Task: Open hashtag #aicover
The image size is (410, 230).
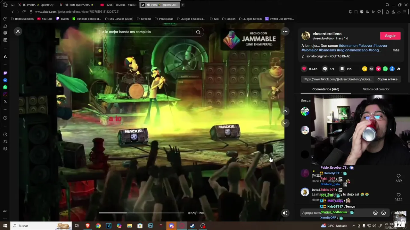Action: (365, 46)
